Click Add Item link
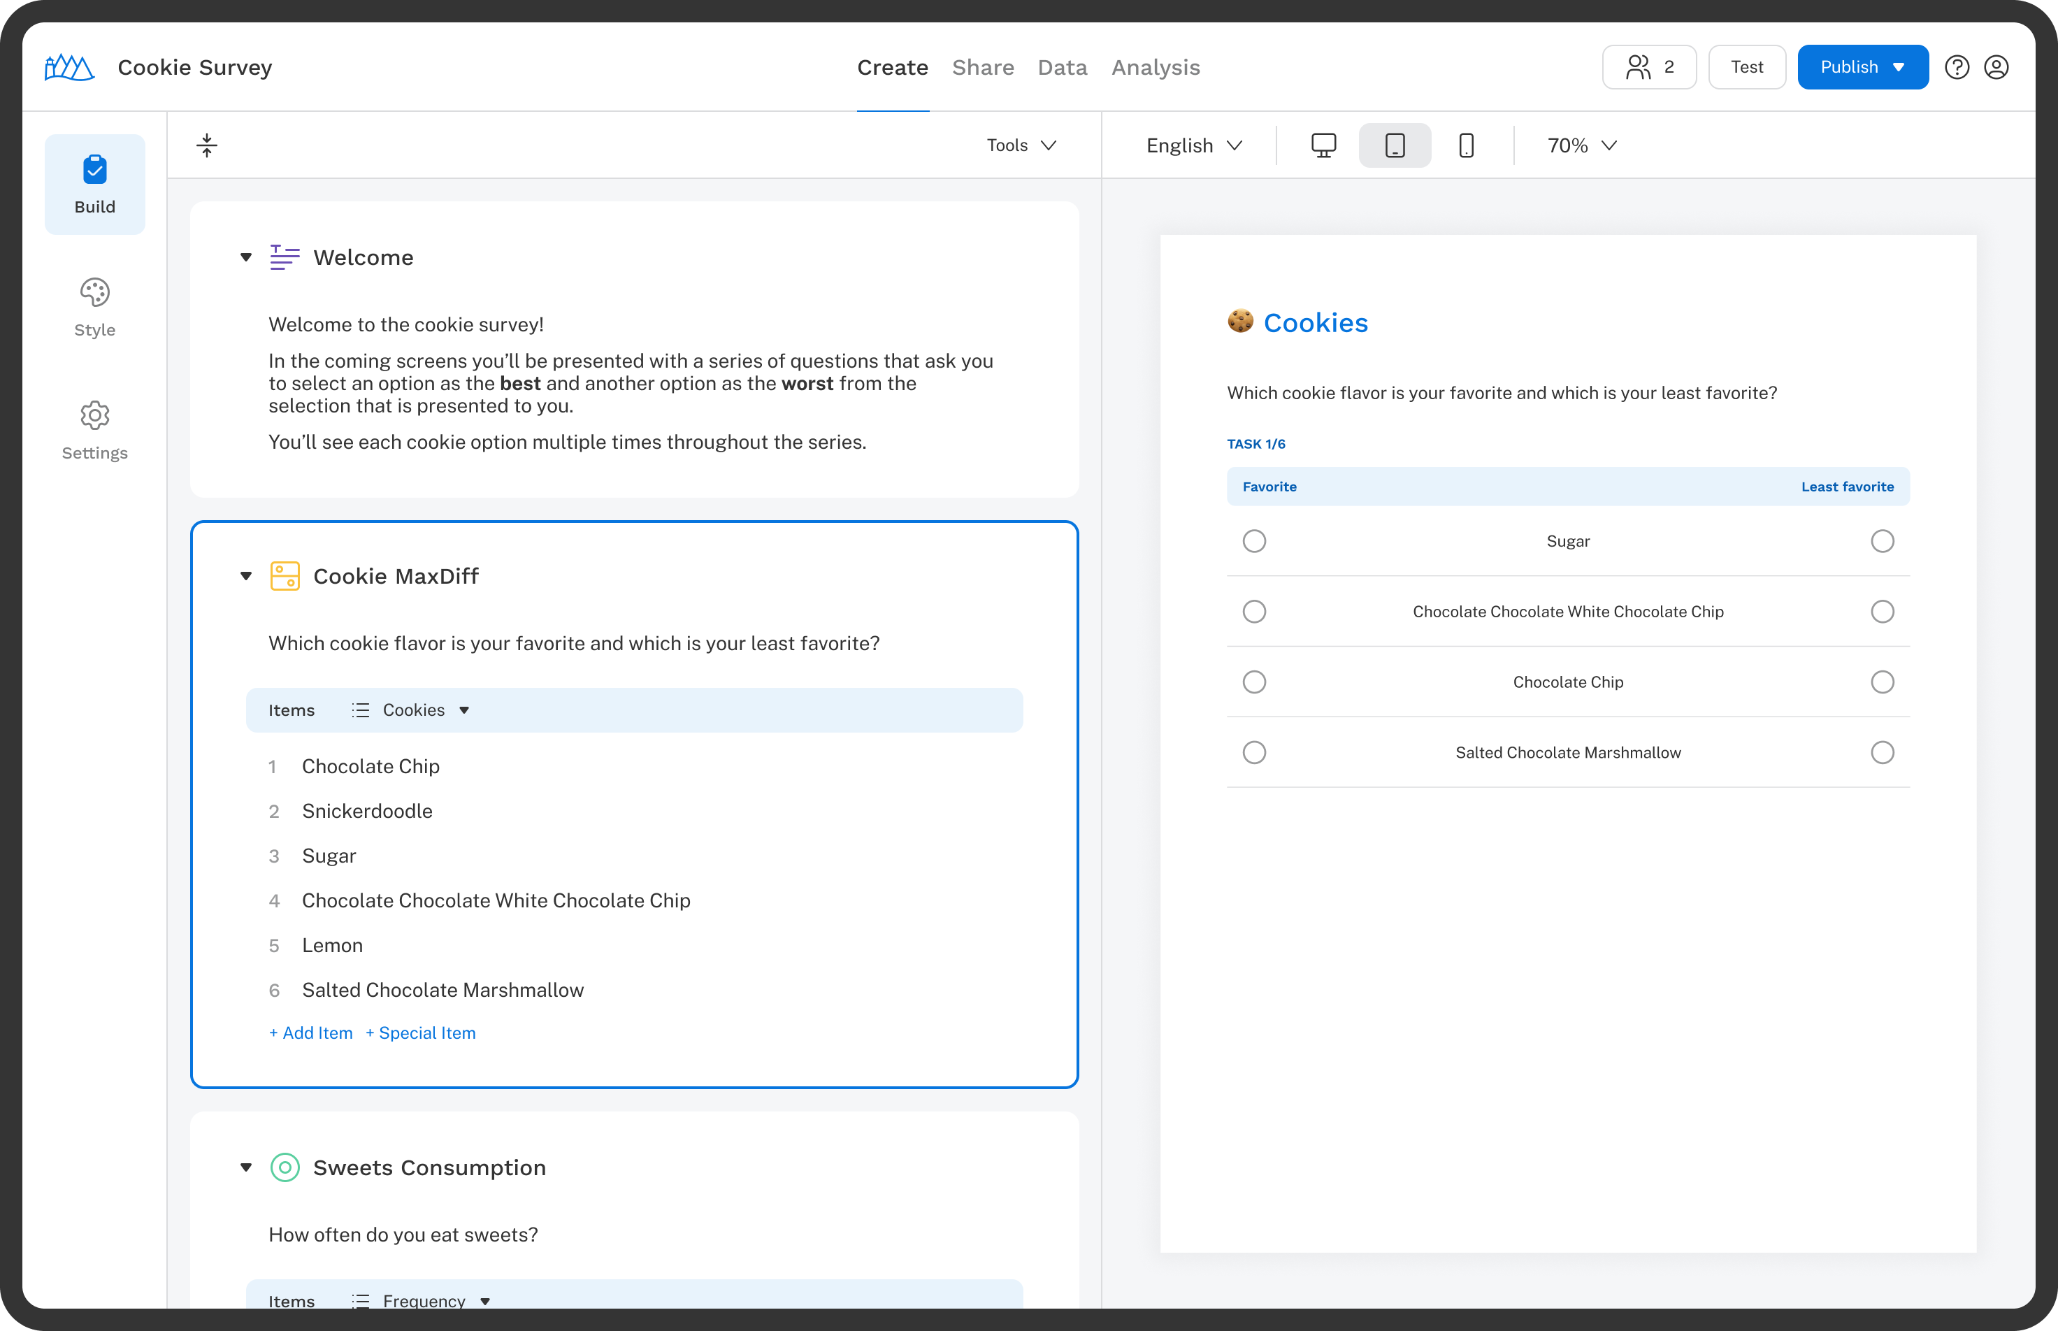Screen dimensions: 2058x1331 (306, 1033)
